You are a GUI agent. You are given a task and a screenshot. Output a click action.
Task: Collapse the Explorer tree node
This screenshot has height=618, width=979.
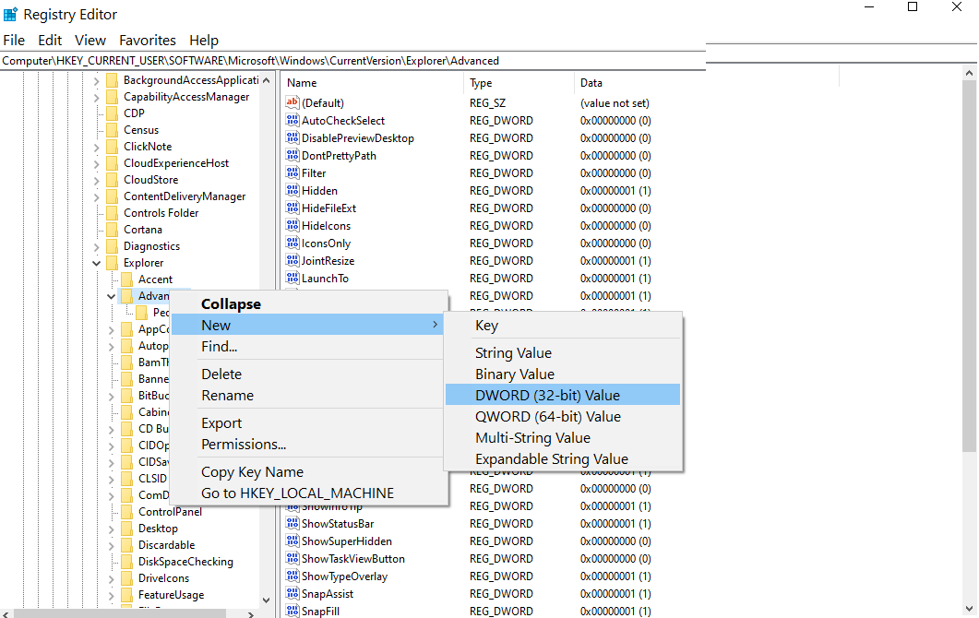[x=97, y=263]
